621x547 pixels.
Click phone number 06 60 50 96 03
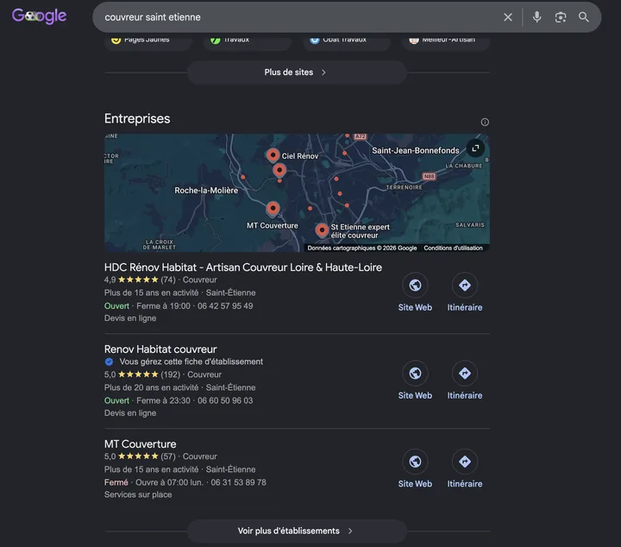tap(225, 400)
